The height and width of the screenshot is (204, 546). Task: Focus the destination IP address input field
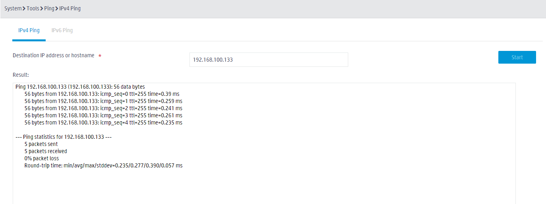coord(268,60)
